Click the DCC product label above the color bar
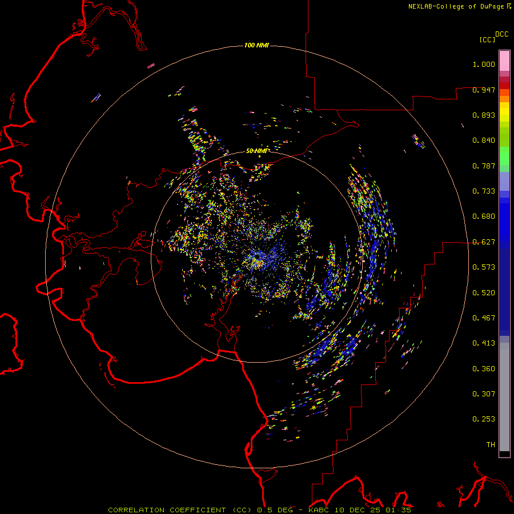Viewport: 514px width, 514px height. [502, 34]
